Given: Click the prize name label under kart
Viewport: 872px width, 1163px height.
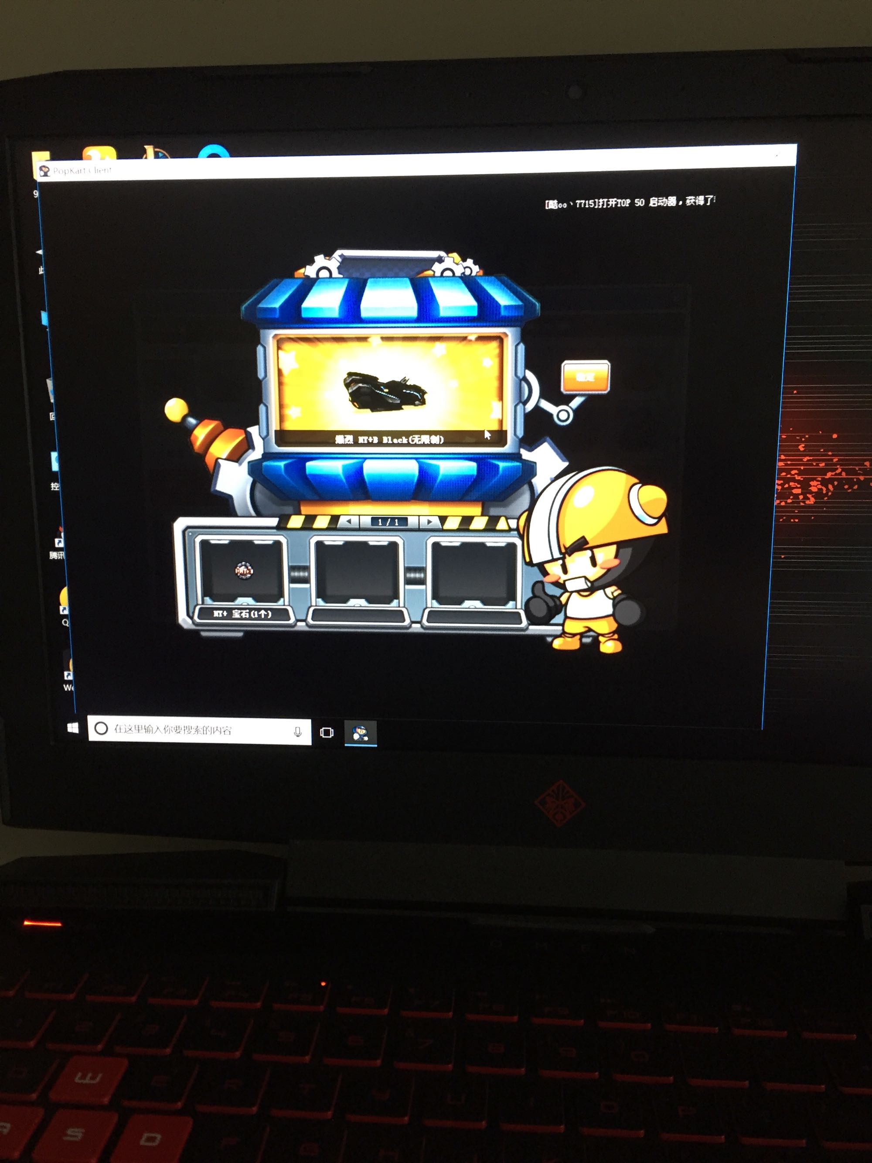Looking at the screenshot, I should pyautogui.click(x=389, y=439).
